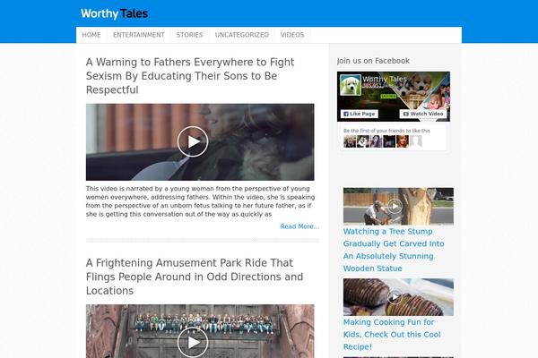Go to the ENTERTAINMENT section
The height and width of the screenshot is (358, 538).
[139, 35]
